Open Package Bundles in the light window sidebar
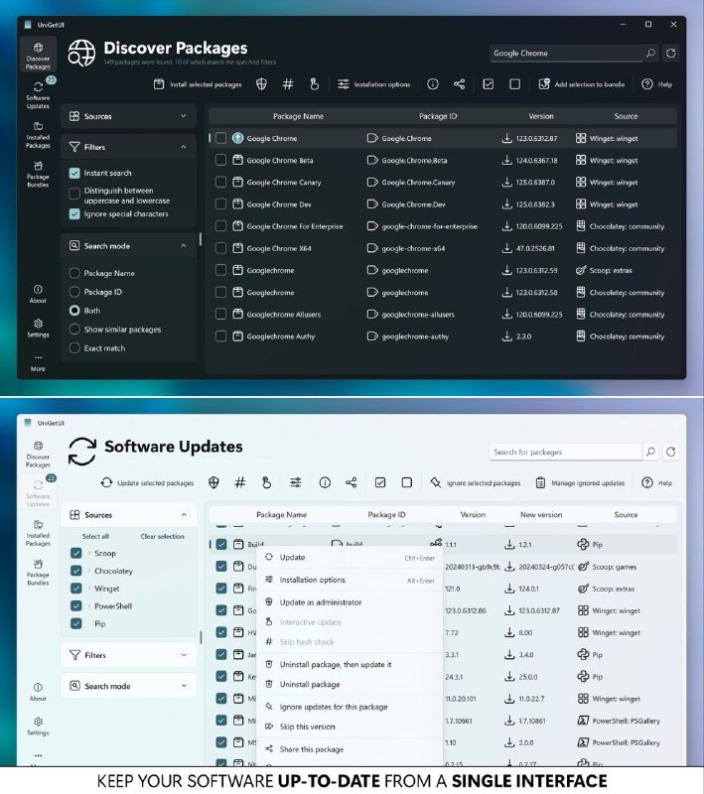 (x=38, y=573)
